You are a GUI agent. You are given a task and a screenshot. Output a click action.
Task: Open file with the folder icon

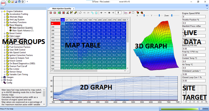point(13,2)
